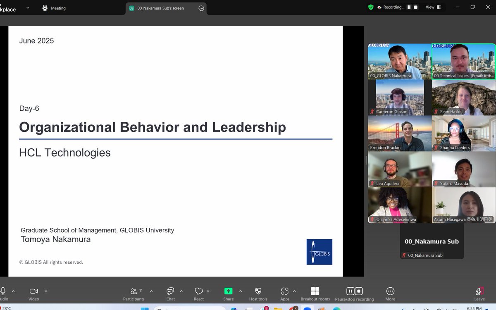Open the View layout menu
The image size is (496, 310).
(x=433, y=7)
